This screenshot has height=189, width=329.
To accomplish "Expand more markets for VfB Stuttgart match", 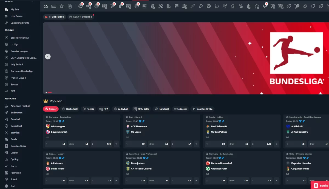I will coord(116,144).
